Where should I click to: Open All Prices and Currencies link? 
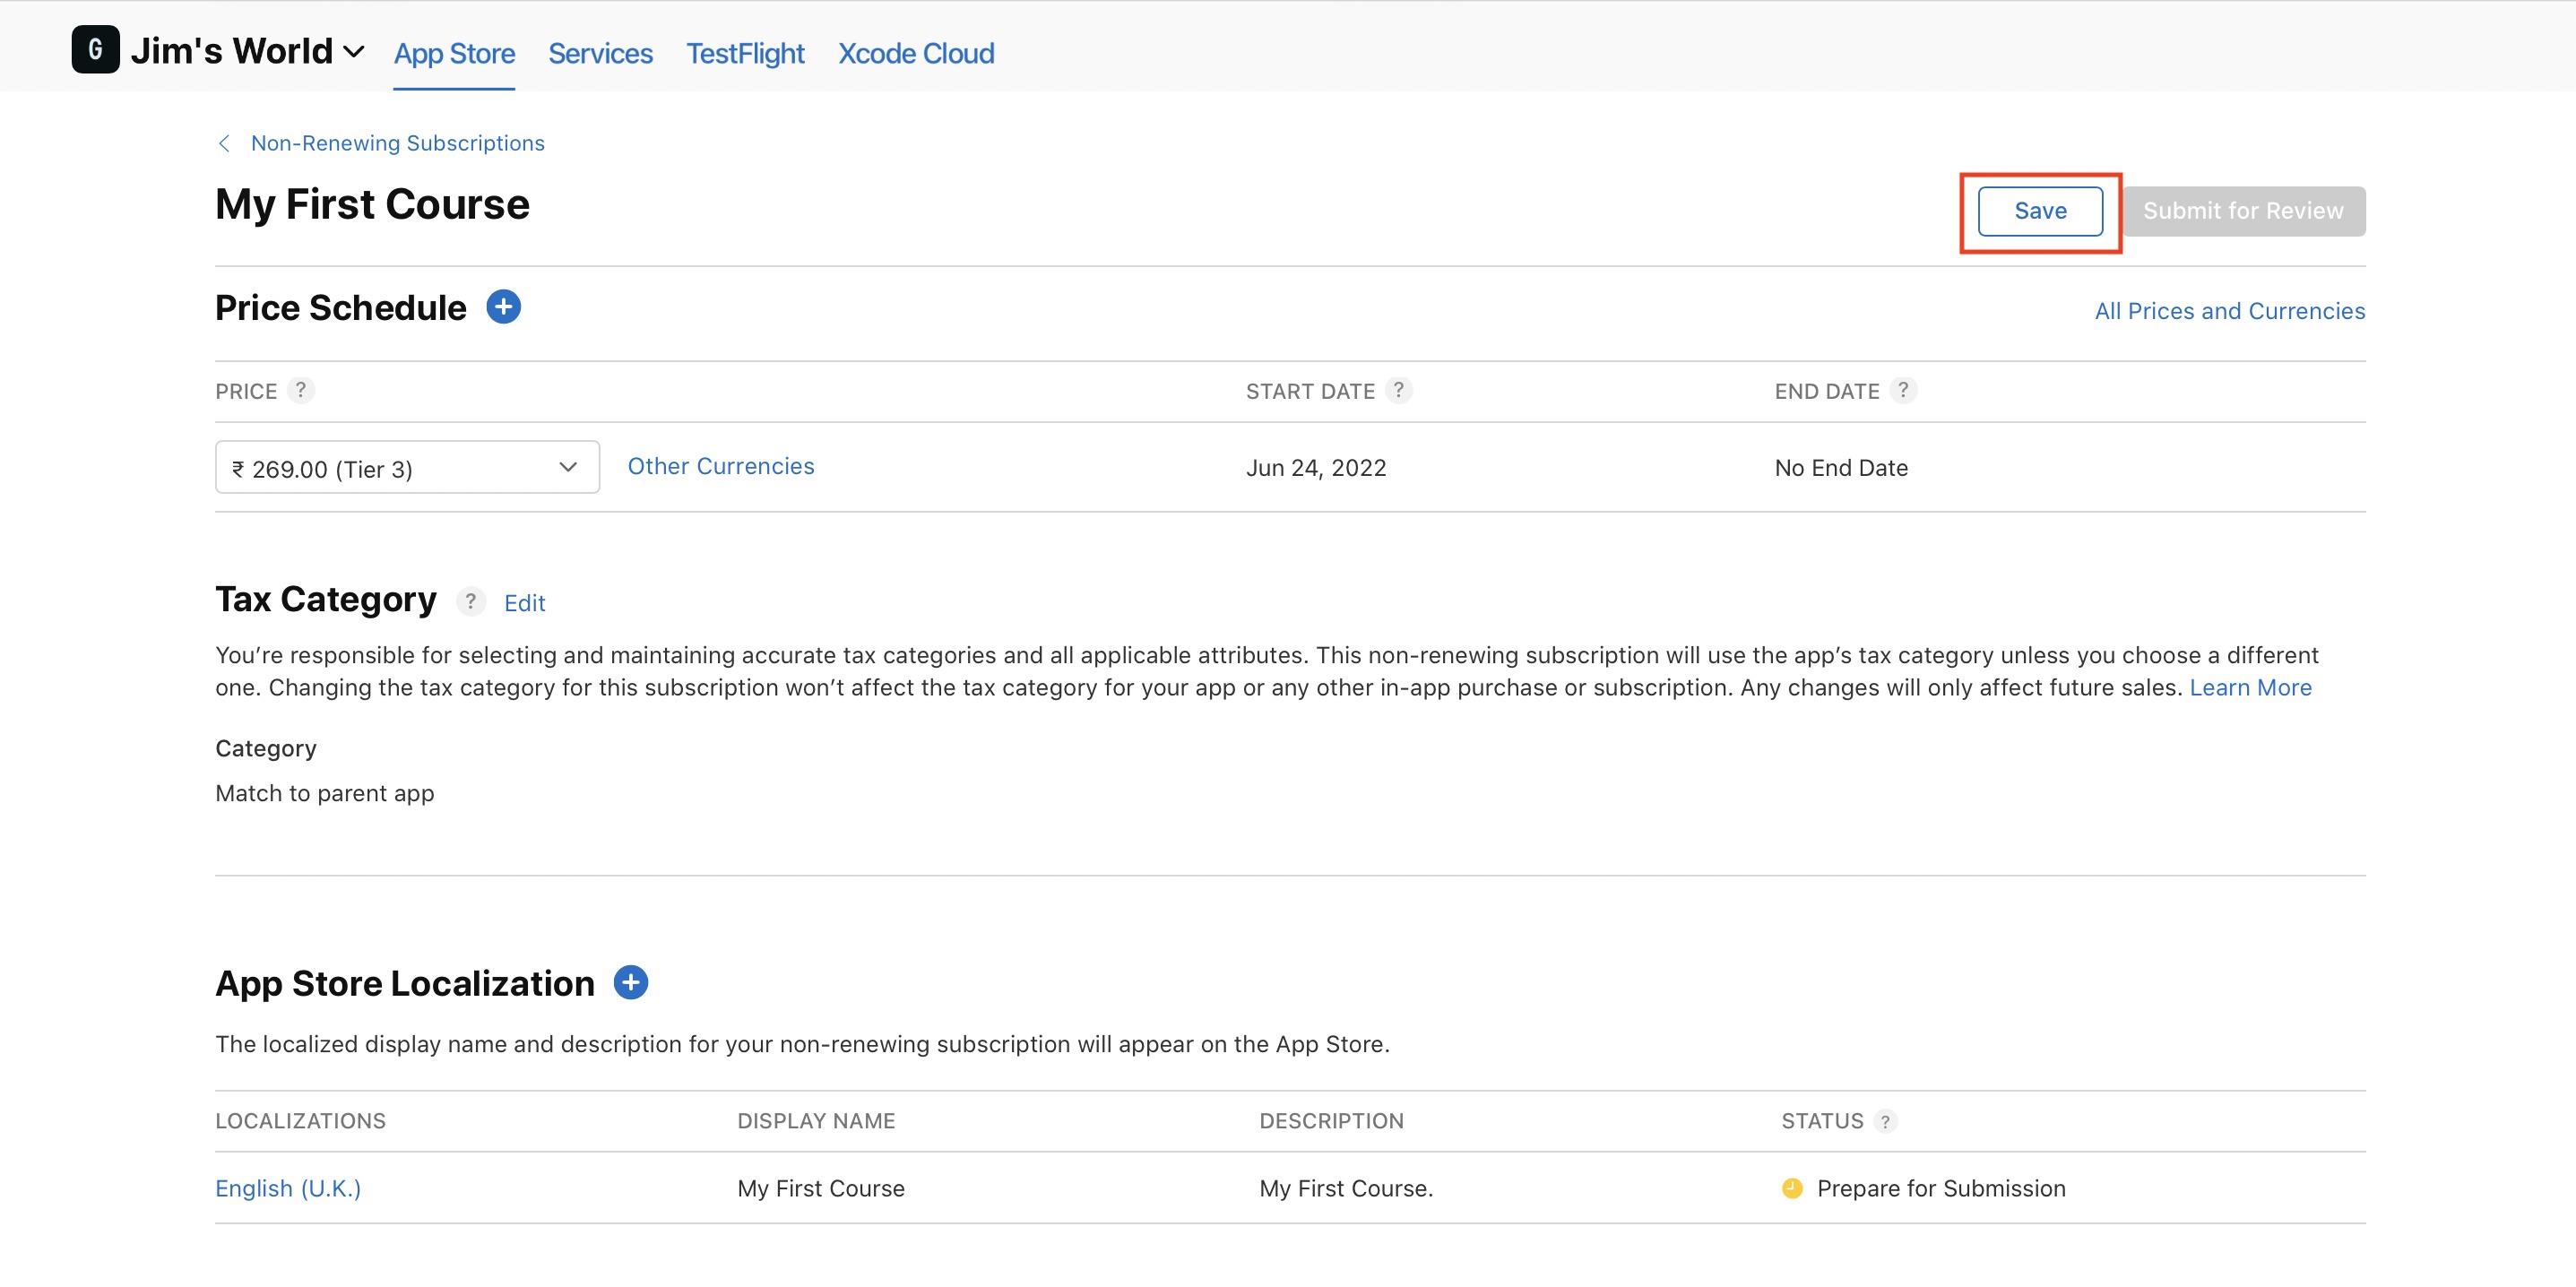2229,311
